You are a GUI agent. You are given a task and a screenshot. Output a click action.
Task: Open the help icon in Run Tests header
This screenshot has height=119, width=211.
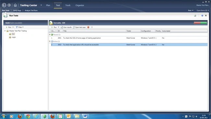[x=202, y=16]
